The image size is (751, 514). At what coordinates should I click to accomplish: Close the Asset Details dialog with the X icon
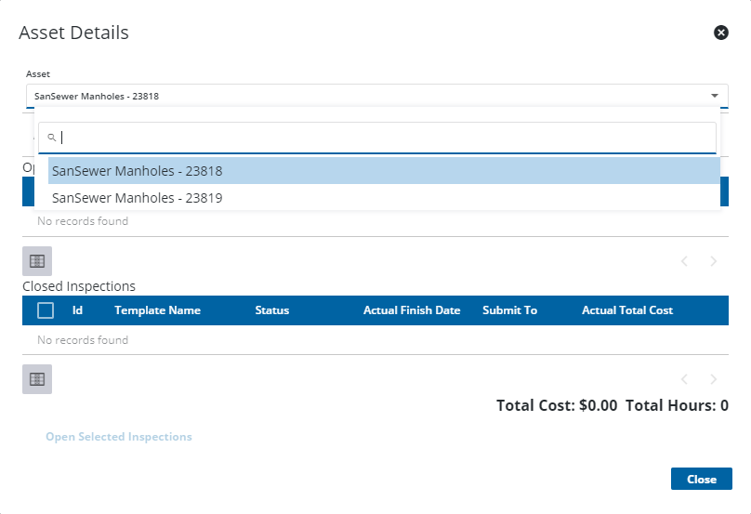(720, 33)
